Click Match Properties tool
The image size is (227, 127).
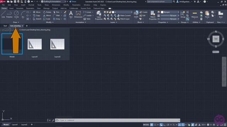(x=153, y=16)
